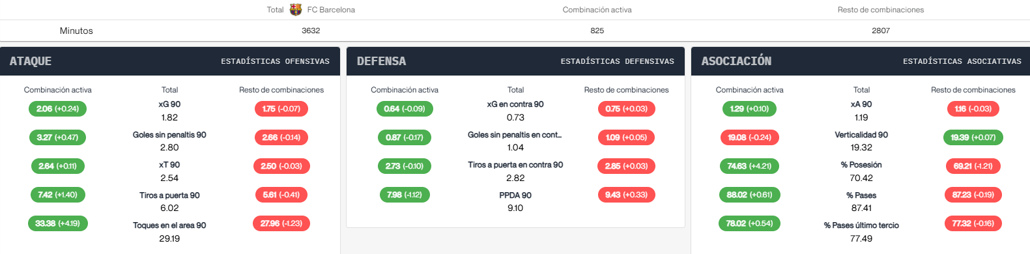Image resolution: width=1030 pixels, height=254 pixels.
Task: Click the green 0.64 (-0.09) defense badge
Action: 405,109
